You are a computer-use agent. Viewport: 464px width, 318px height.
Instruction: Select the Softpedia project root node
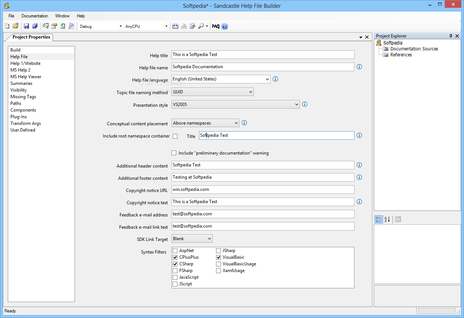393,43
